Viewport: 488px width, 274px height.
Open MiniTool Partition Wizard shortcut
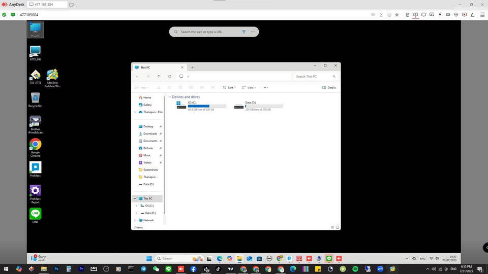pos(52,76)
